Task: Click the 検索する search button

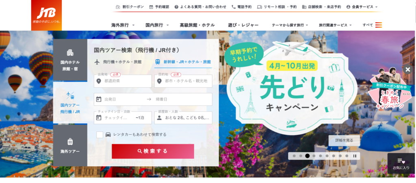Action: point(153,151)
